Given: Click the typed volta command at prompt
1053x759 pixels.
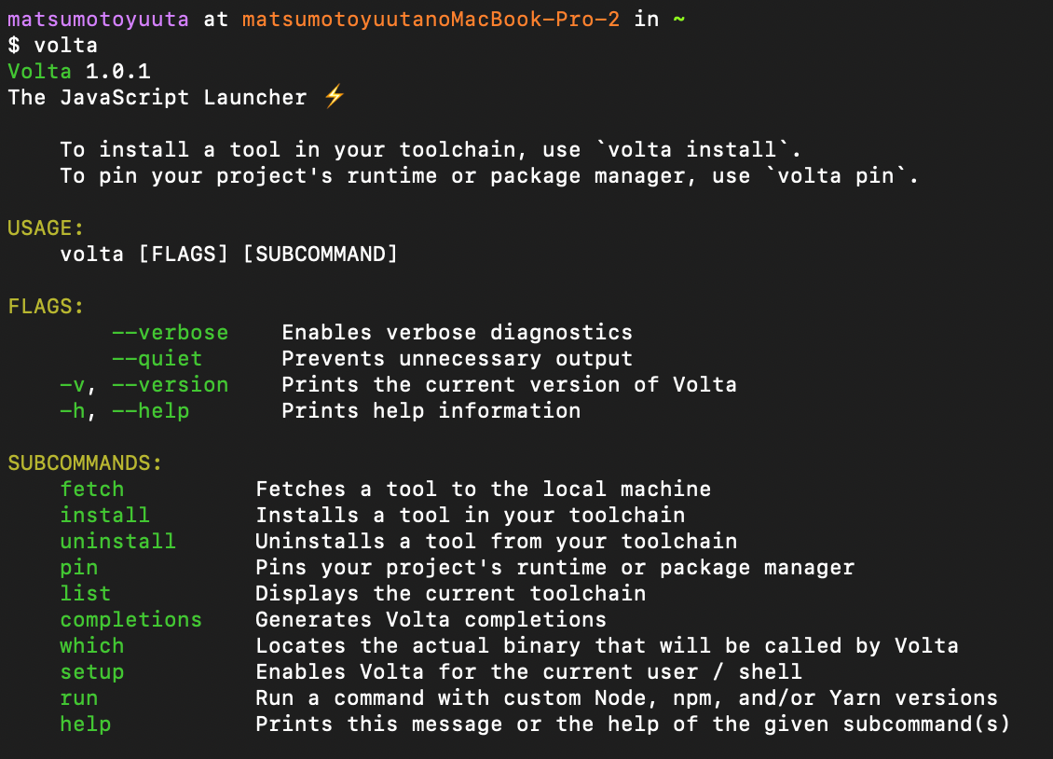Looking at the screenshot, I should click(x=66, y=46).
